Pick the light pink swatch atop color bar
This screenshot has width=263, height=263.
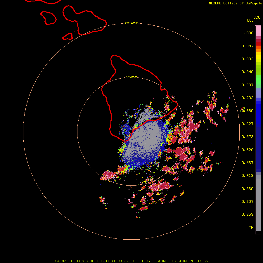coord(258,31)
